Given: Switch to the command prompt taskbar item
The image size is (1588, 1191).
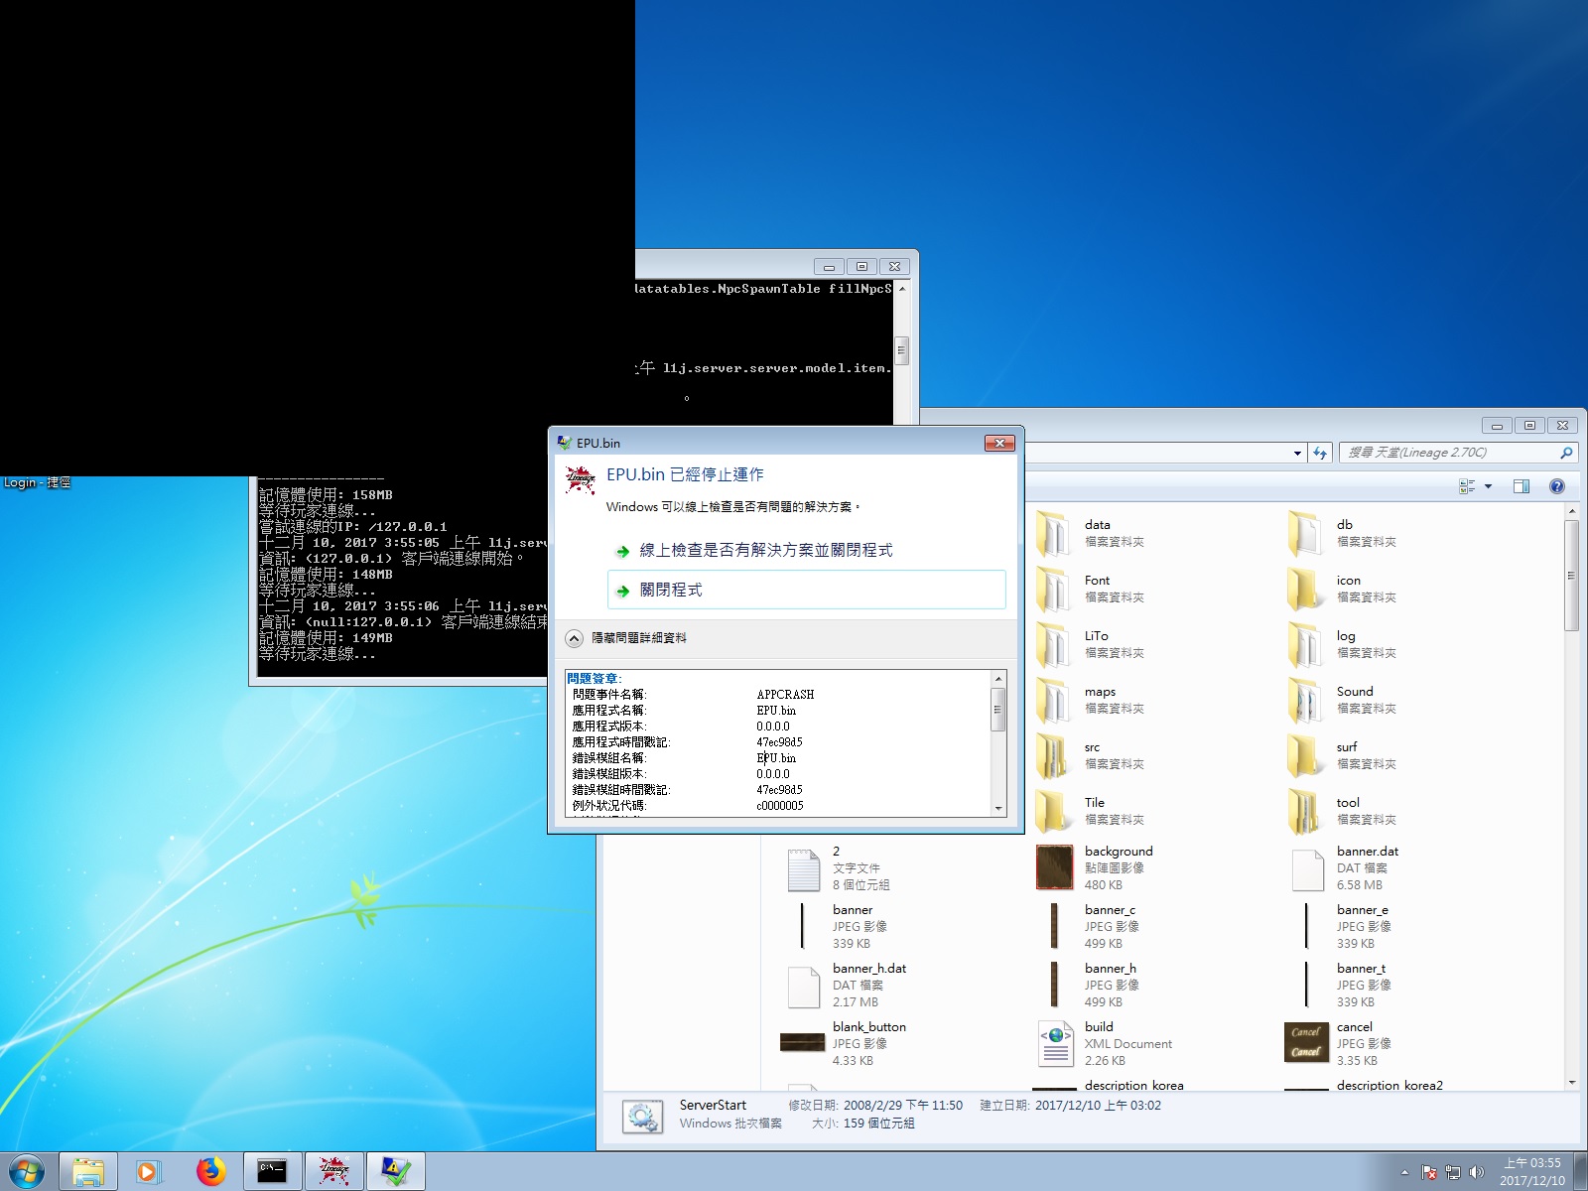Looking at the screenshot, I should [272, 1172].
